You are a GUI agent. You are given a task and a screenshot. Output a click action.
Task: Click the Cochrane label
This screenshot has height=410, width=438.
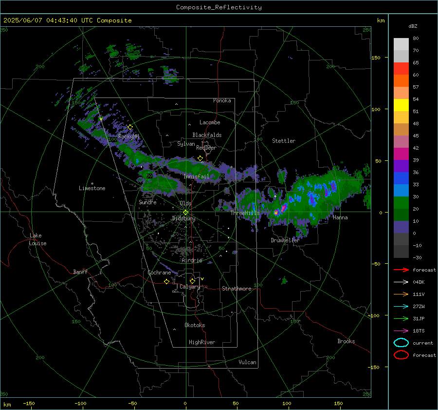pyautogui.click(x=159, y=273)
